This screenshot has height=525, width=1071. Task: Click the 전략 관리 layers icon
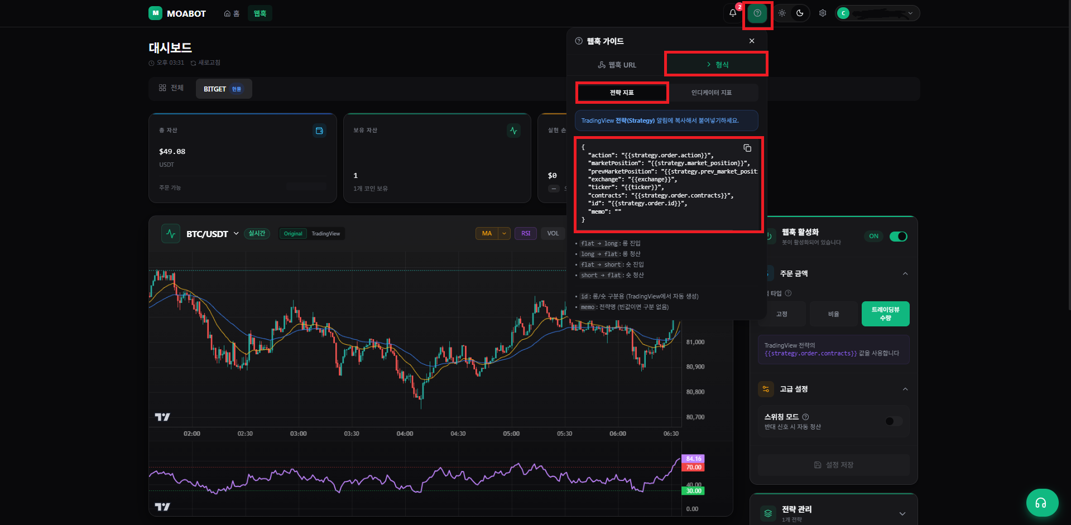pos(768,514)
